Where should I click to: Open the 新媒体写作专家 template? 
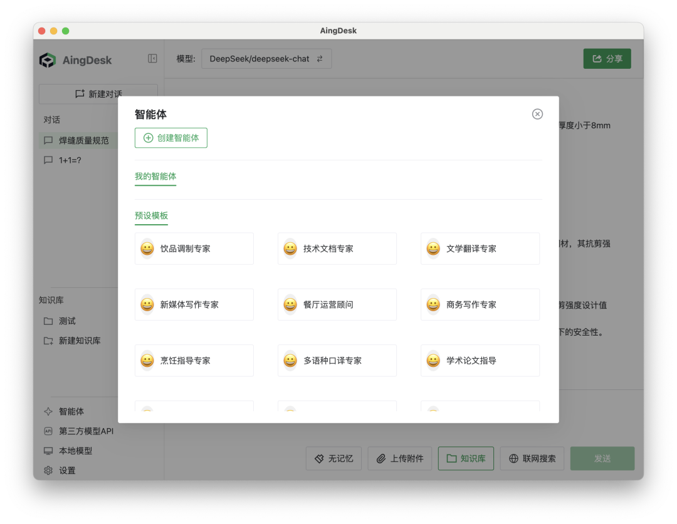pyautogui.click(x=194, y=305)
